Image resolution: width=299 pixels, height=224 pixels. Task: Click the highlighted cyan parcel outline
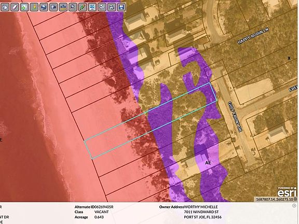[151, 121]
